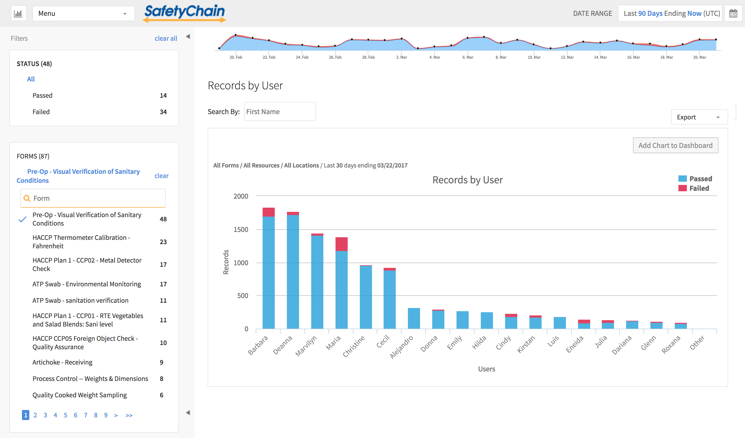Select ATP Swab - Environmental Monitoring form
The width and height of the screenshot is (745, 438).
(87, 284)
